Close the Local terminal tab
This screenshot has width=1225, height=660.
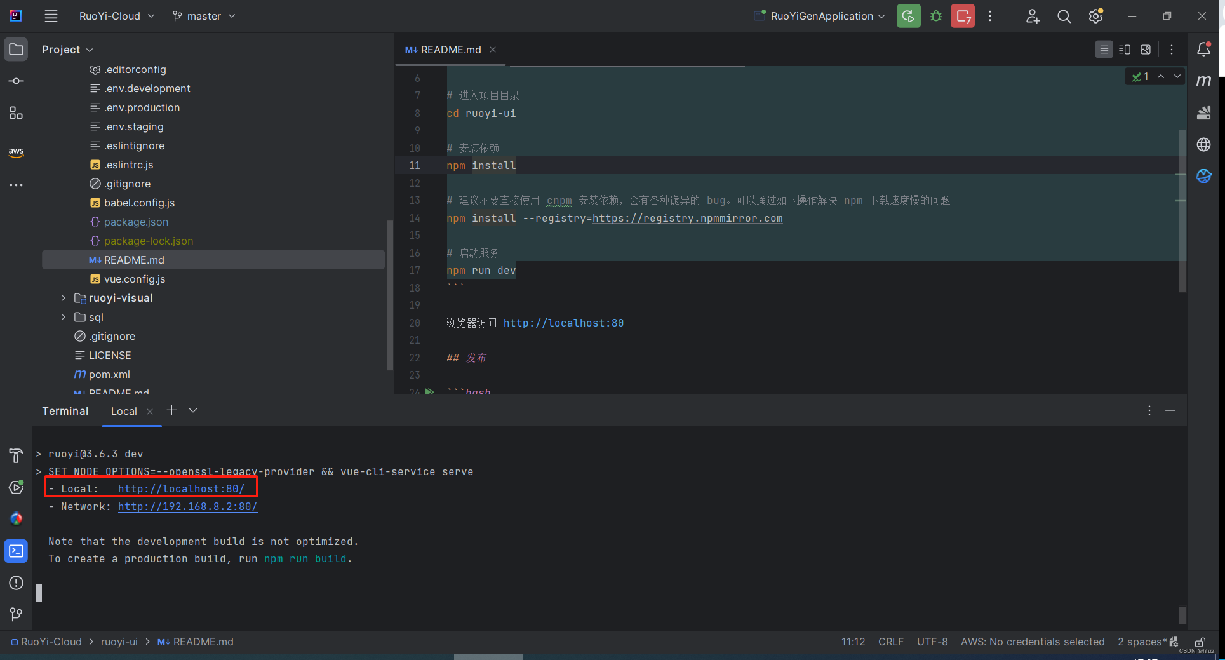(150, 412)
